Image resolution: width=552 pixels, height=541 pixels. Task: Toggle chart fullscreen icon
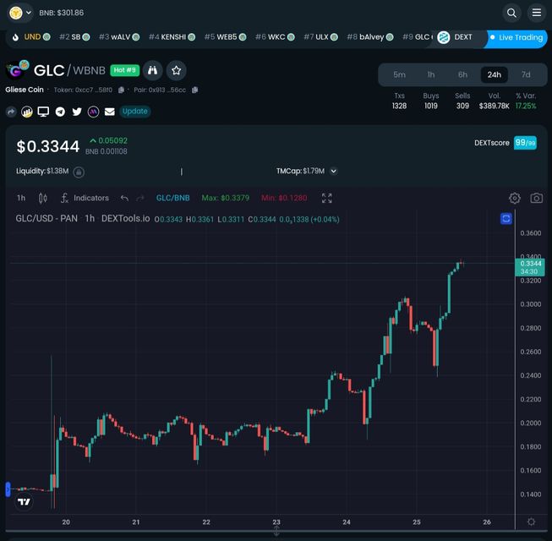[x=326, y=198]
